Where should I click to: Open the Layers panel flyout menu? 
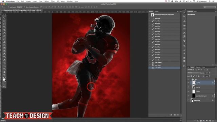(216, 67)
